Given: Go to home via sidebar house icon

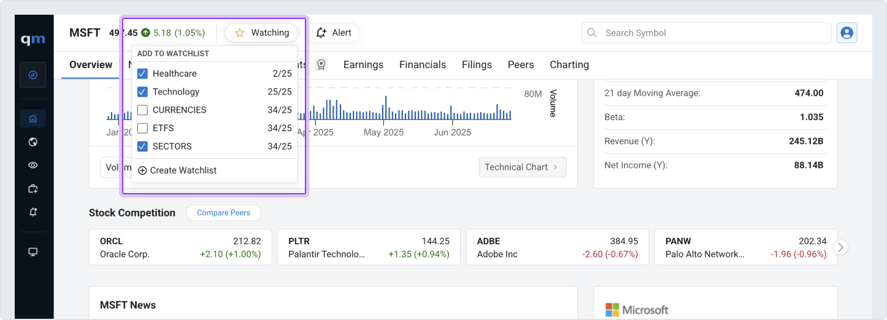Looking at the screenshot, I should point(33,118).
